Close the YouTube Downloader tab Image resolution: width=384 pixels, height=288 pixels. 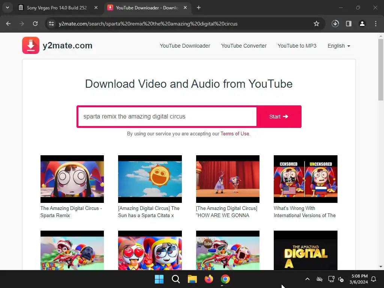pos(185,7)
